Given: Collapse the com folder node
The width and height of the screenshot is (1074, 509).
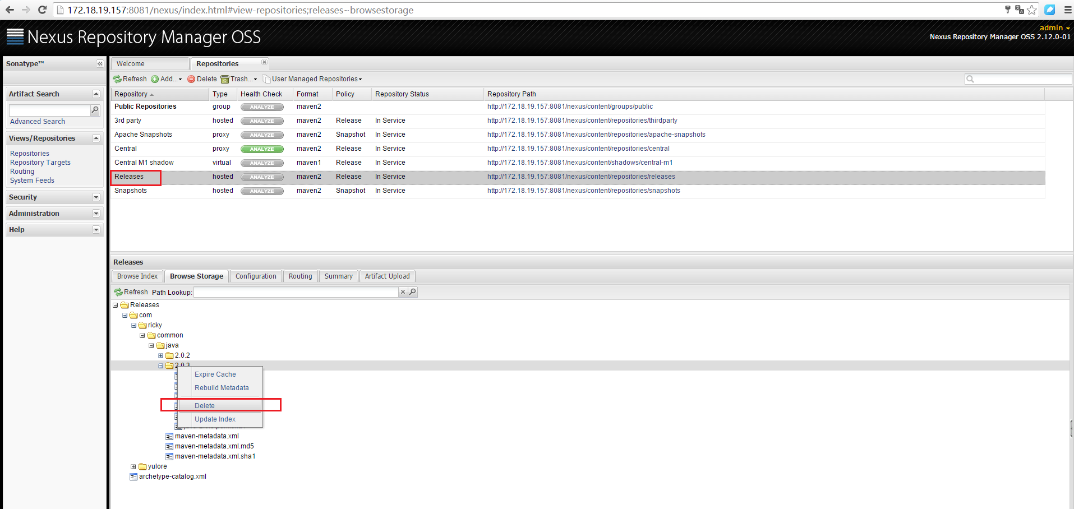Looking at the screenshot, I should pyautogui.click(x=125, y=316).
